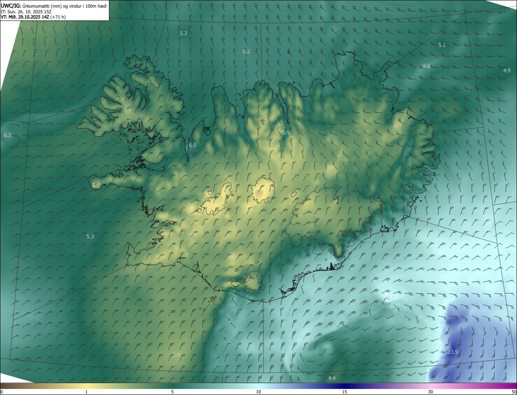Pick the pale yellow segment of the color scale near 1
Image resolution: width=517 pixels, height=395 pixels.
86,386
